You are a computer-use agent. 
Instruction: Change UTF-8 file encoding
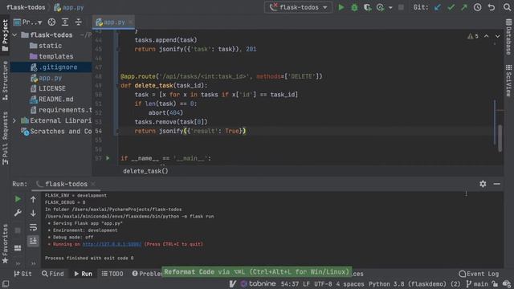click(323, 284)
